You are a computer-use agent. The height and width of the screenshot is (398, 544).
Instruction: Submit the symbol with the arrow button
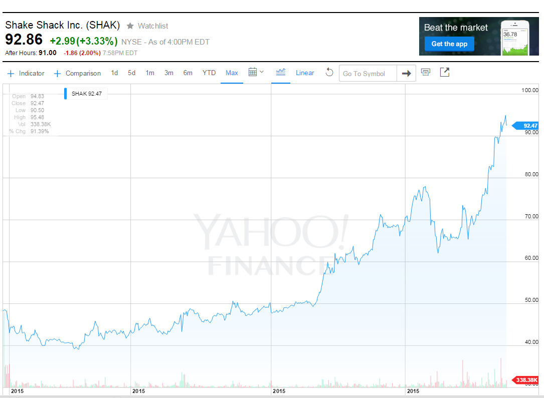click(x=406, y=74)
